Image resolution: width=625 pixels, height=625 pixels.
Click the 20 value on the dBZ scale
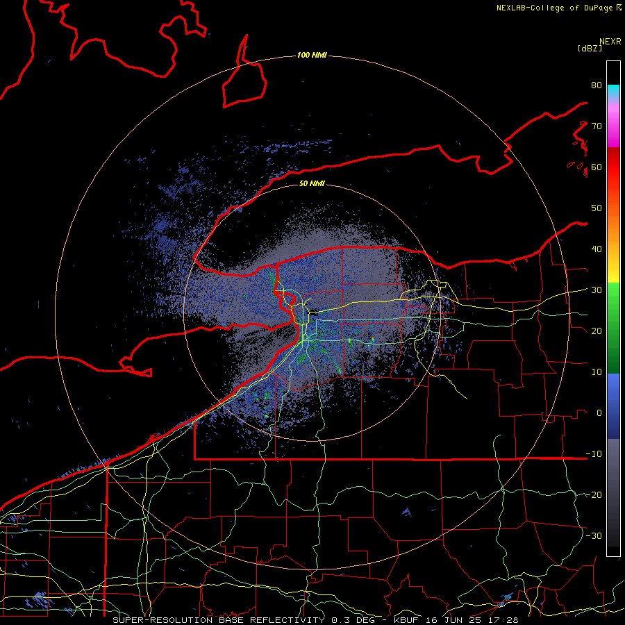(x=597, y=331)
